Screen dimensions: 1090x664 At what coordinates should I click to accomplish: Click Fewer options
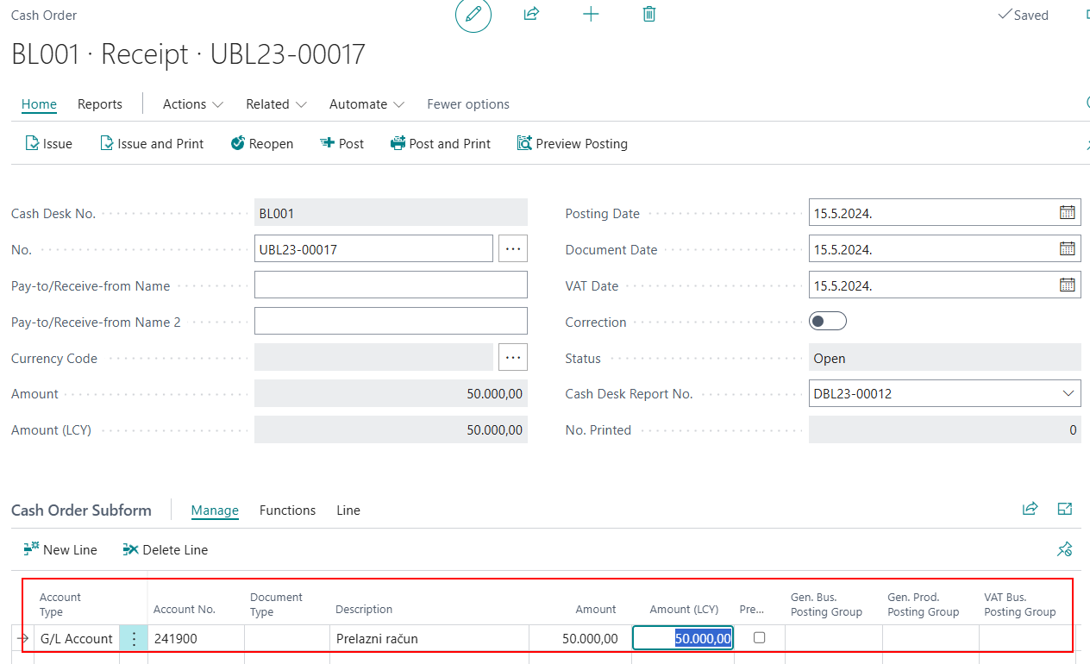coord(468,103)
